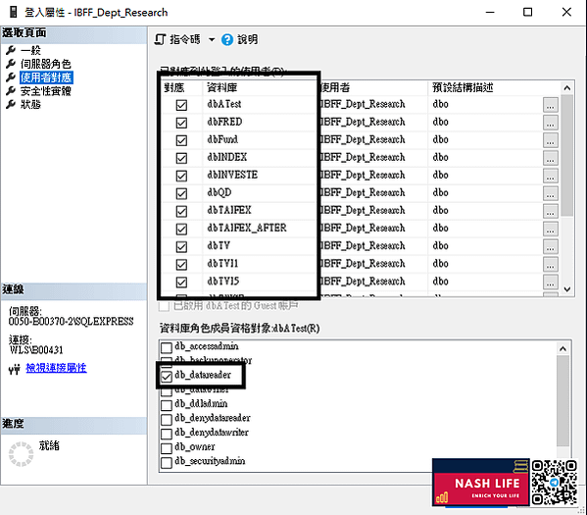Click the NASH LIFE QR code

(554, 483)
